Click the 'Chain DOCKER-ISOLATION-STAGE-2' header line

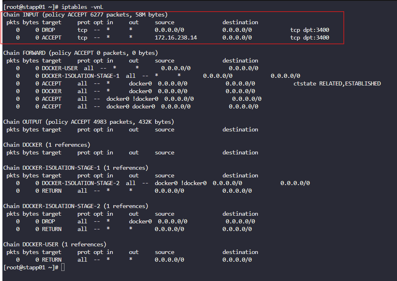[x=76, y=206]
